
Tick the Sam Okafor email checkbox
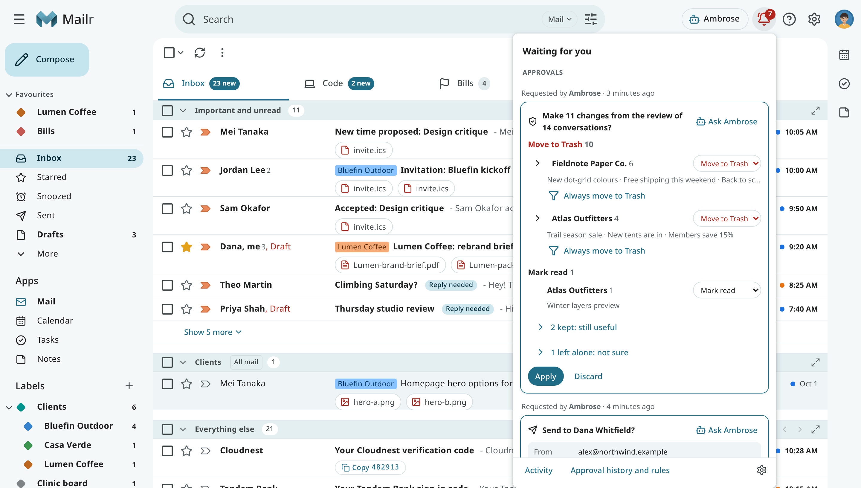tap(167, 208)
